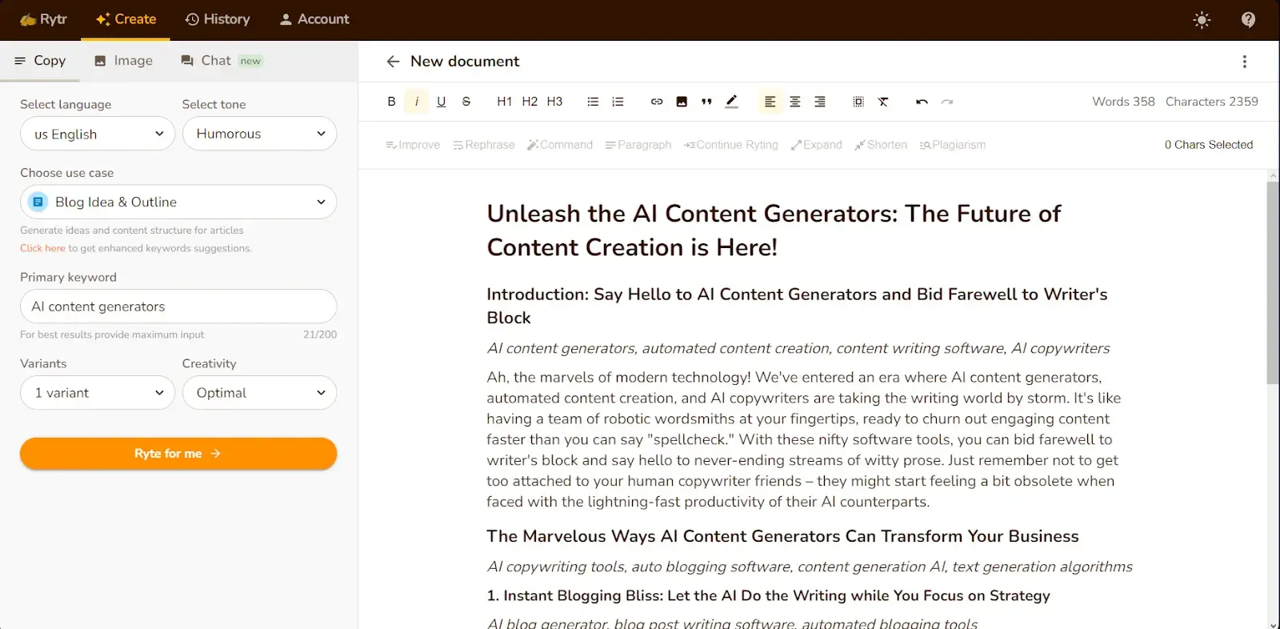Follow 'Click here' keyword suggestions link
The width and height of the screenshot is (1280, 629).
(x=42, y=248)
